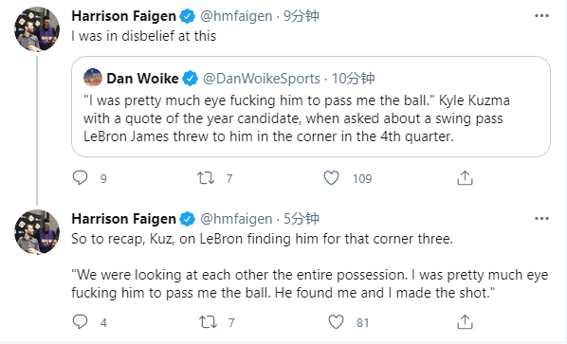Reply to the first Harrison Faigen tweet
The width and height of the screenshot is (567, 344).
point(80,178)
